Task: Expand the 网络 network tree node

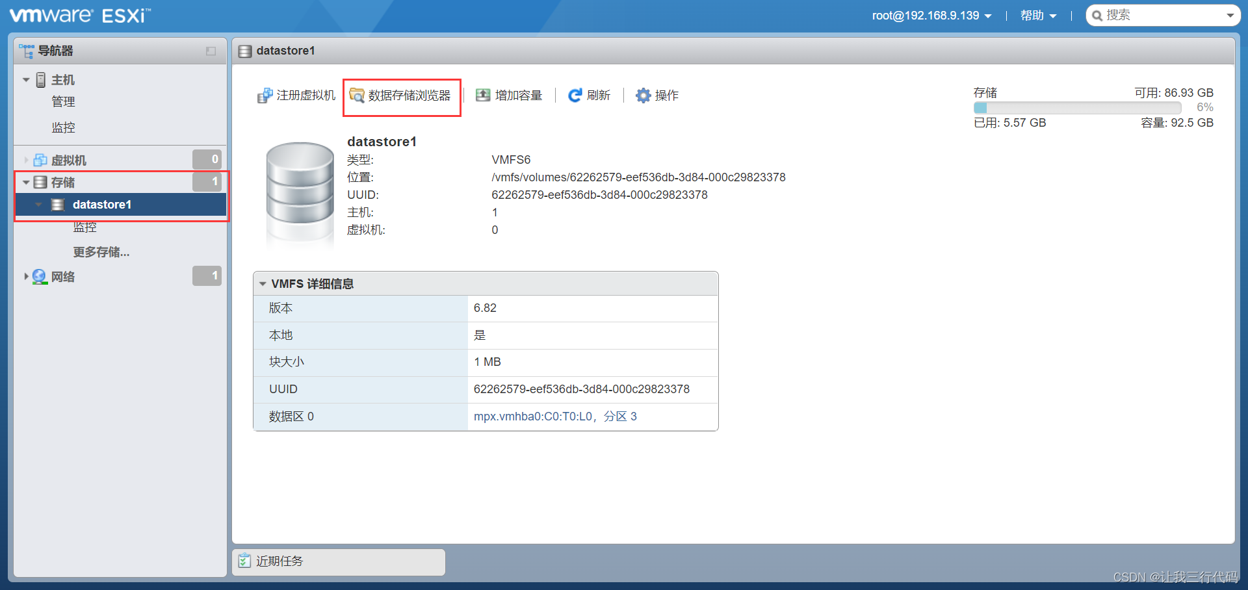Action: point(26,276)
